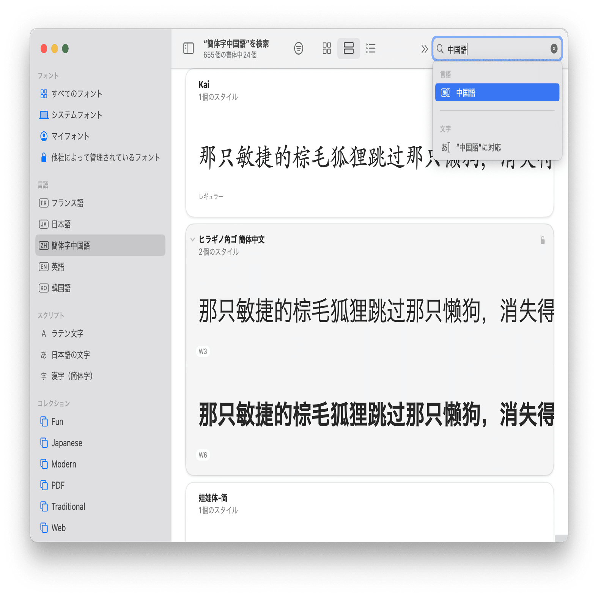Open マイフォント in the sidebar
Screen dimensions: 598x598
click(x=100, y=136)
